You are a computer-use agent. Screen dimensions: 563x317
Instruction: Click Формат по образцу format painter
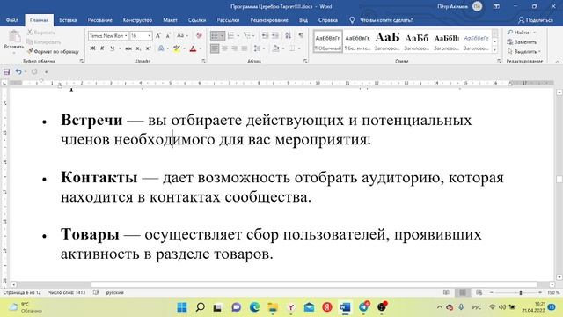(53, 52)
